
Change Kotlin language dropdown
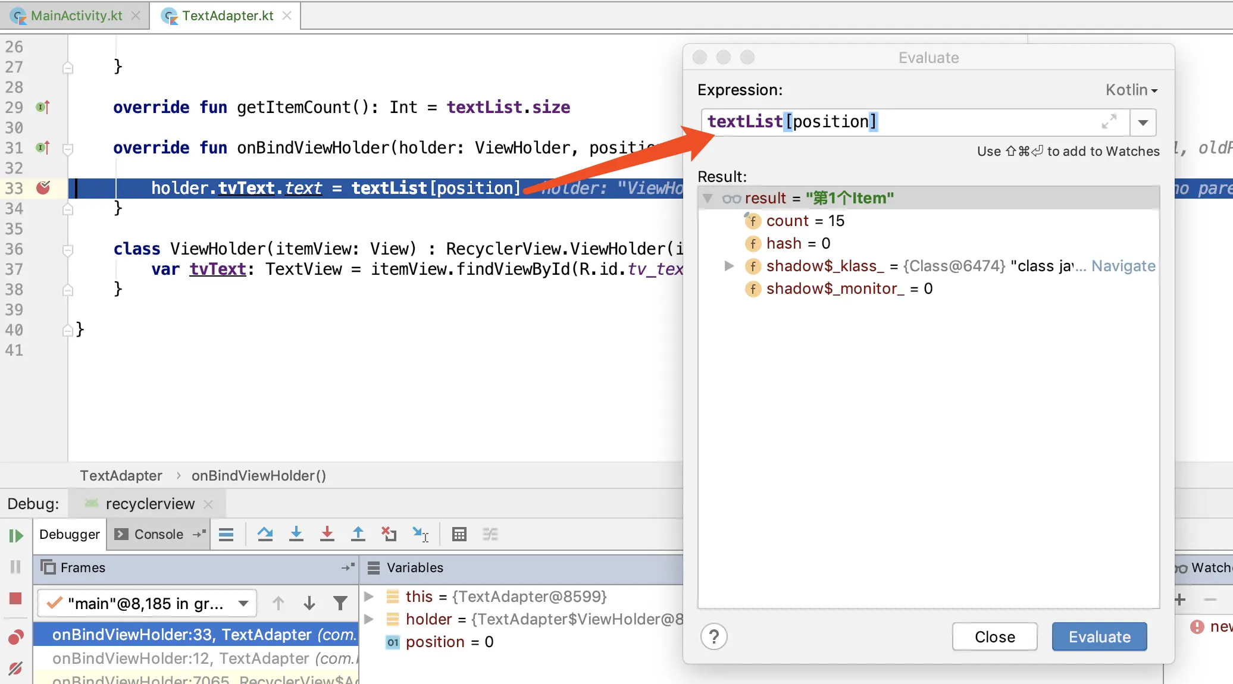1131,90
